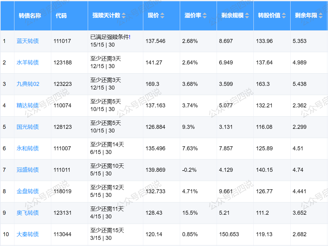Open the 蓝天转债 bond link
The image size is (328, 246).
coord(28,41)
